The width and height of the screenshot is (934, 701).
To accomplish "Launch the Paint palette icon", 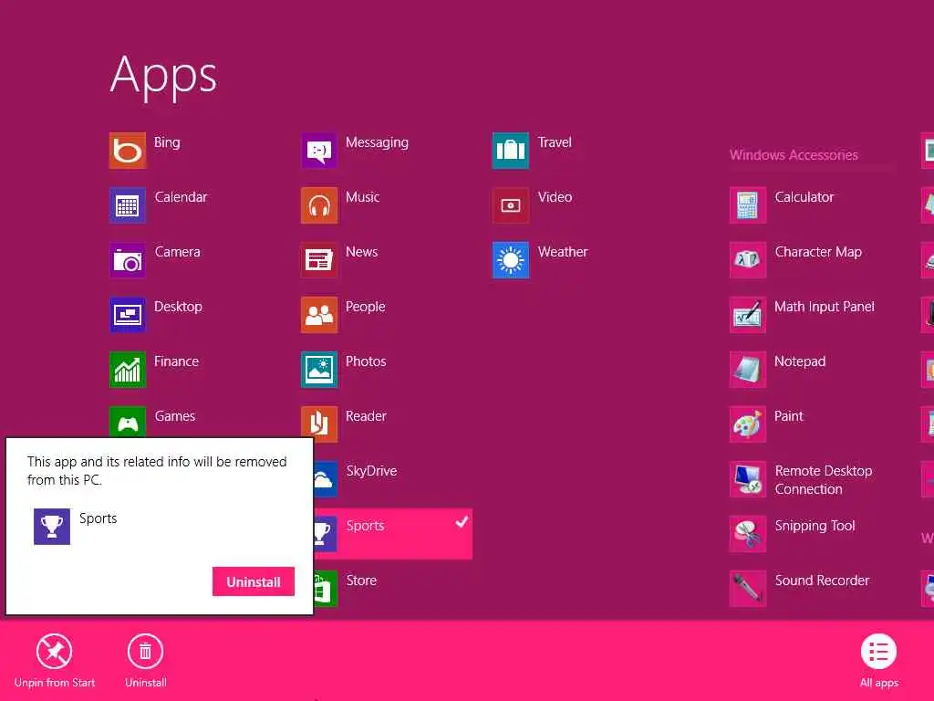I will pos(748,424).
